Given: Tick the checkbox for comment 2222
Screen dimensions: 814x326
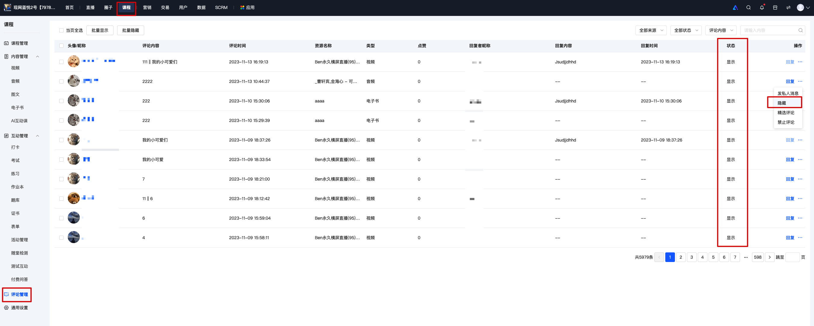Looking at the screenshot, I should (61, 81).
